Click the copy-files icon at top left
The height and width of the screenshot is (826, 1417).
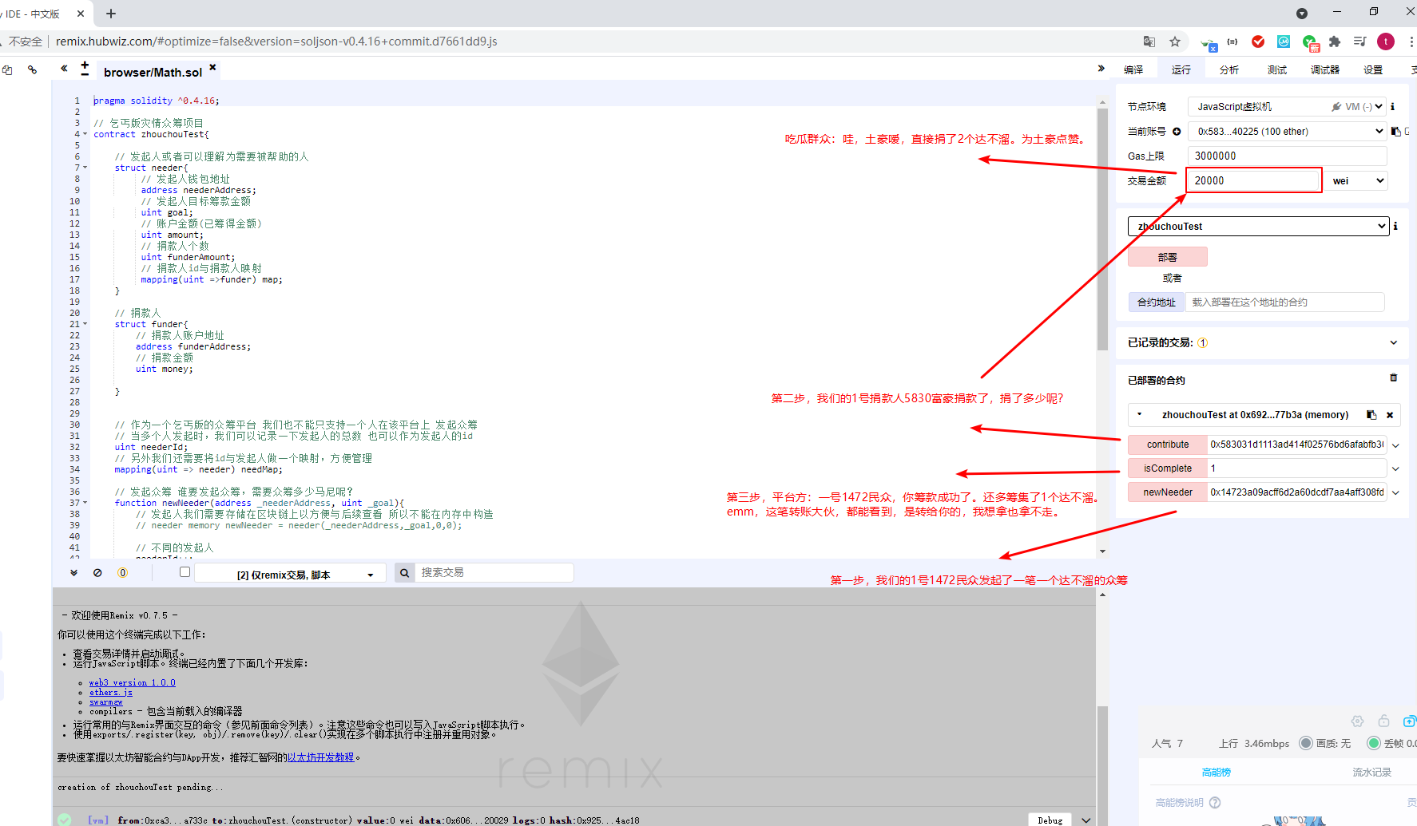(x=7, y=70)
